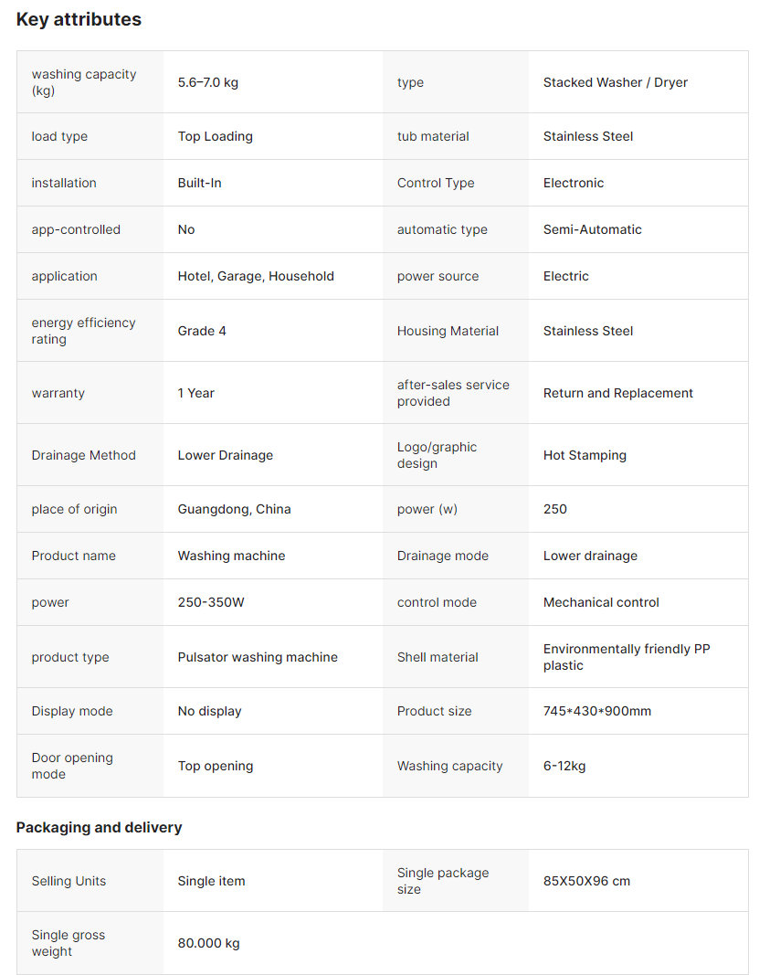Click the Packaging and delivery heading
The height and width of the screenshot is (975, 759).
tap(99, 827)
